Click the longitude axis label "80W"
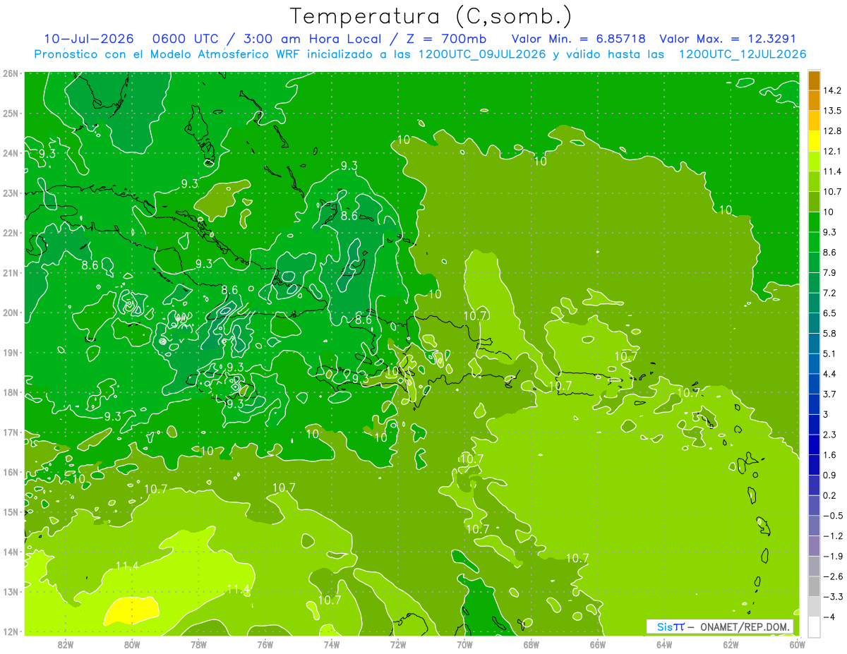Viewport: 847px width, 654px height. coord(132,644)
